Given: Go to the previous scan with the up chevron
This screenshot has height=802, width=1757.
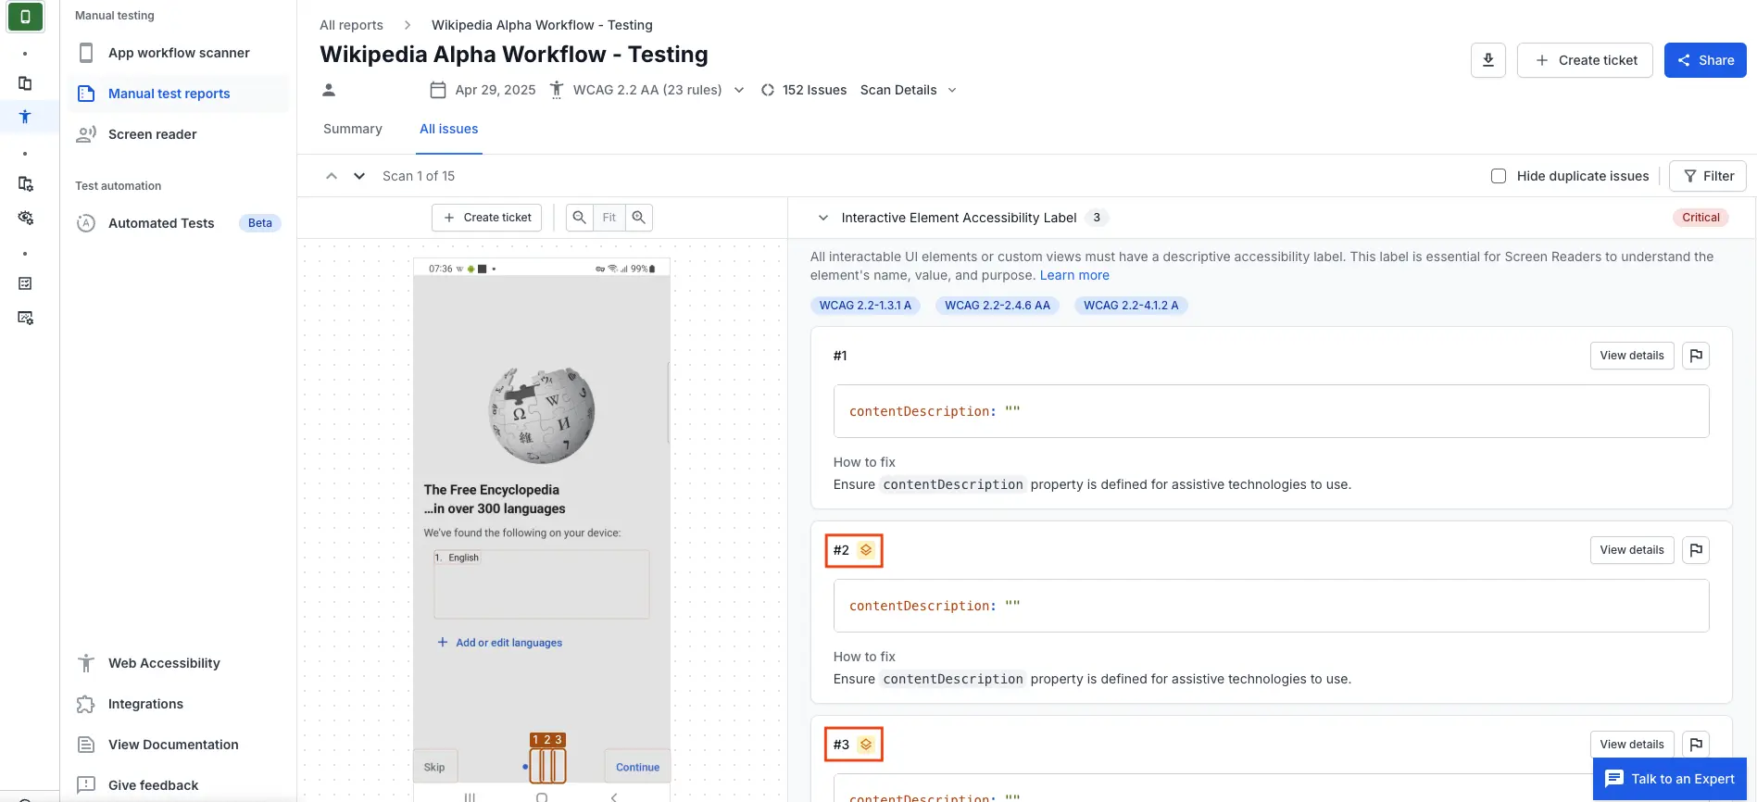Looking at the screenshot, I should coord(332,176).
